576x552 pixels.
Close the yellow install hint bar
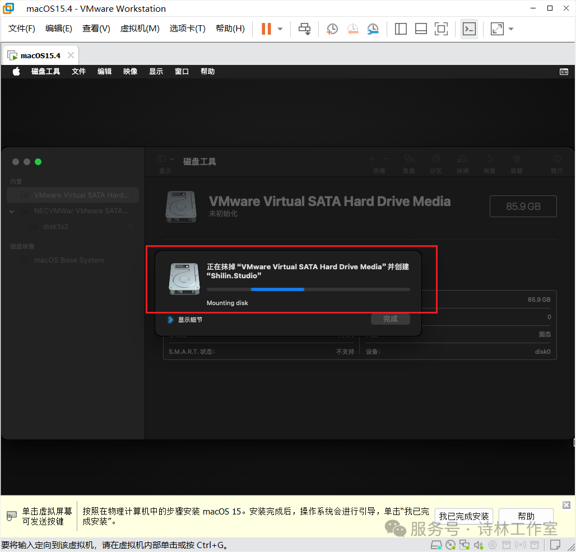pyautogui.click(x=566, y=505)
